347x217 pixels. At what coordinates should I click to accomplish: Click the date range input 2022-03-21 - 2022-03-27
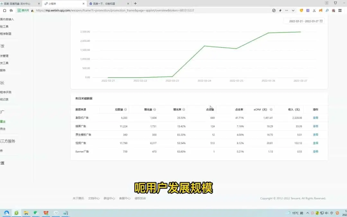(x=304, y=21)
